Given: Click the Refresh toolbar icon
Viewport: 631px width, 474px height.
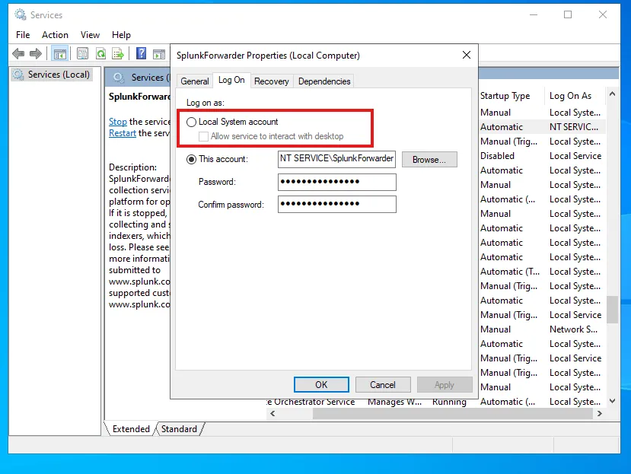Looking at the screenshot, I should (100, 53).
